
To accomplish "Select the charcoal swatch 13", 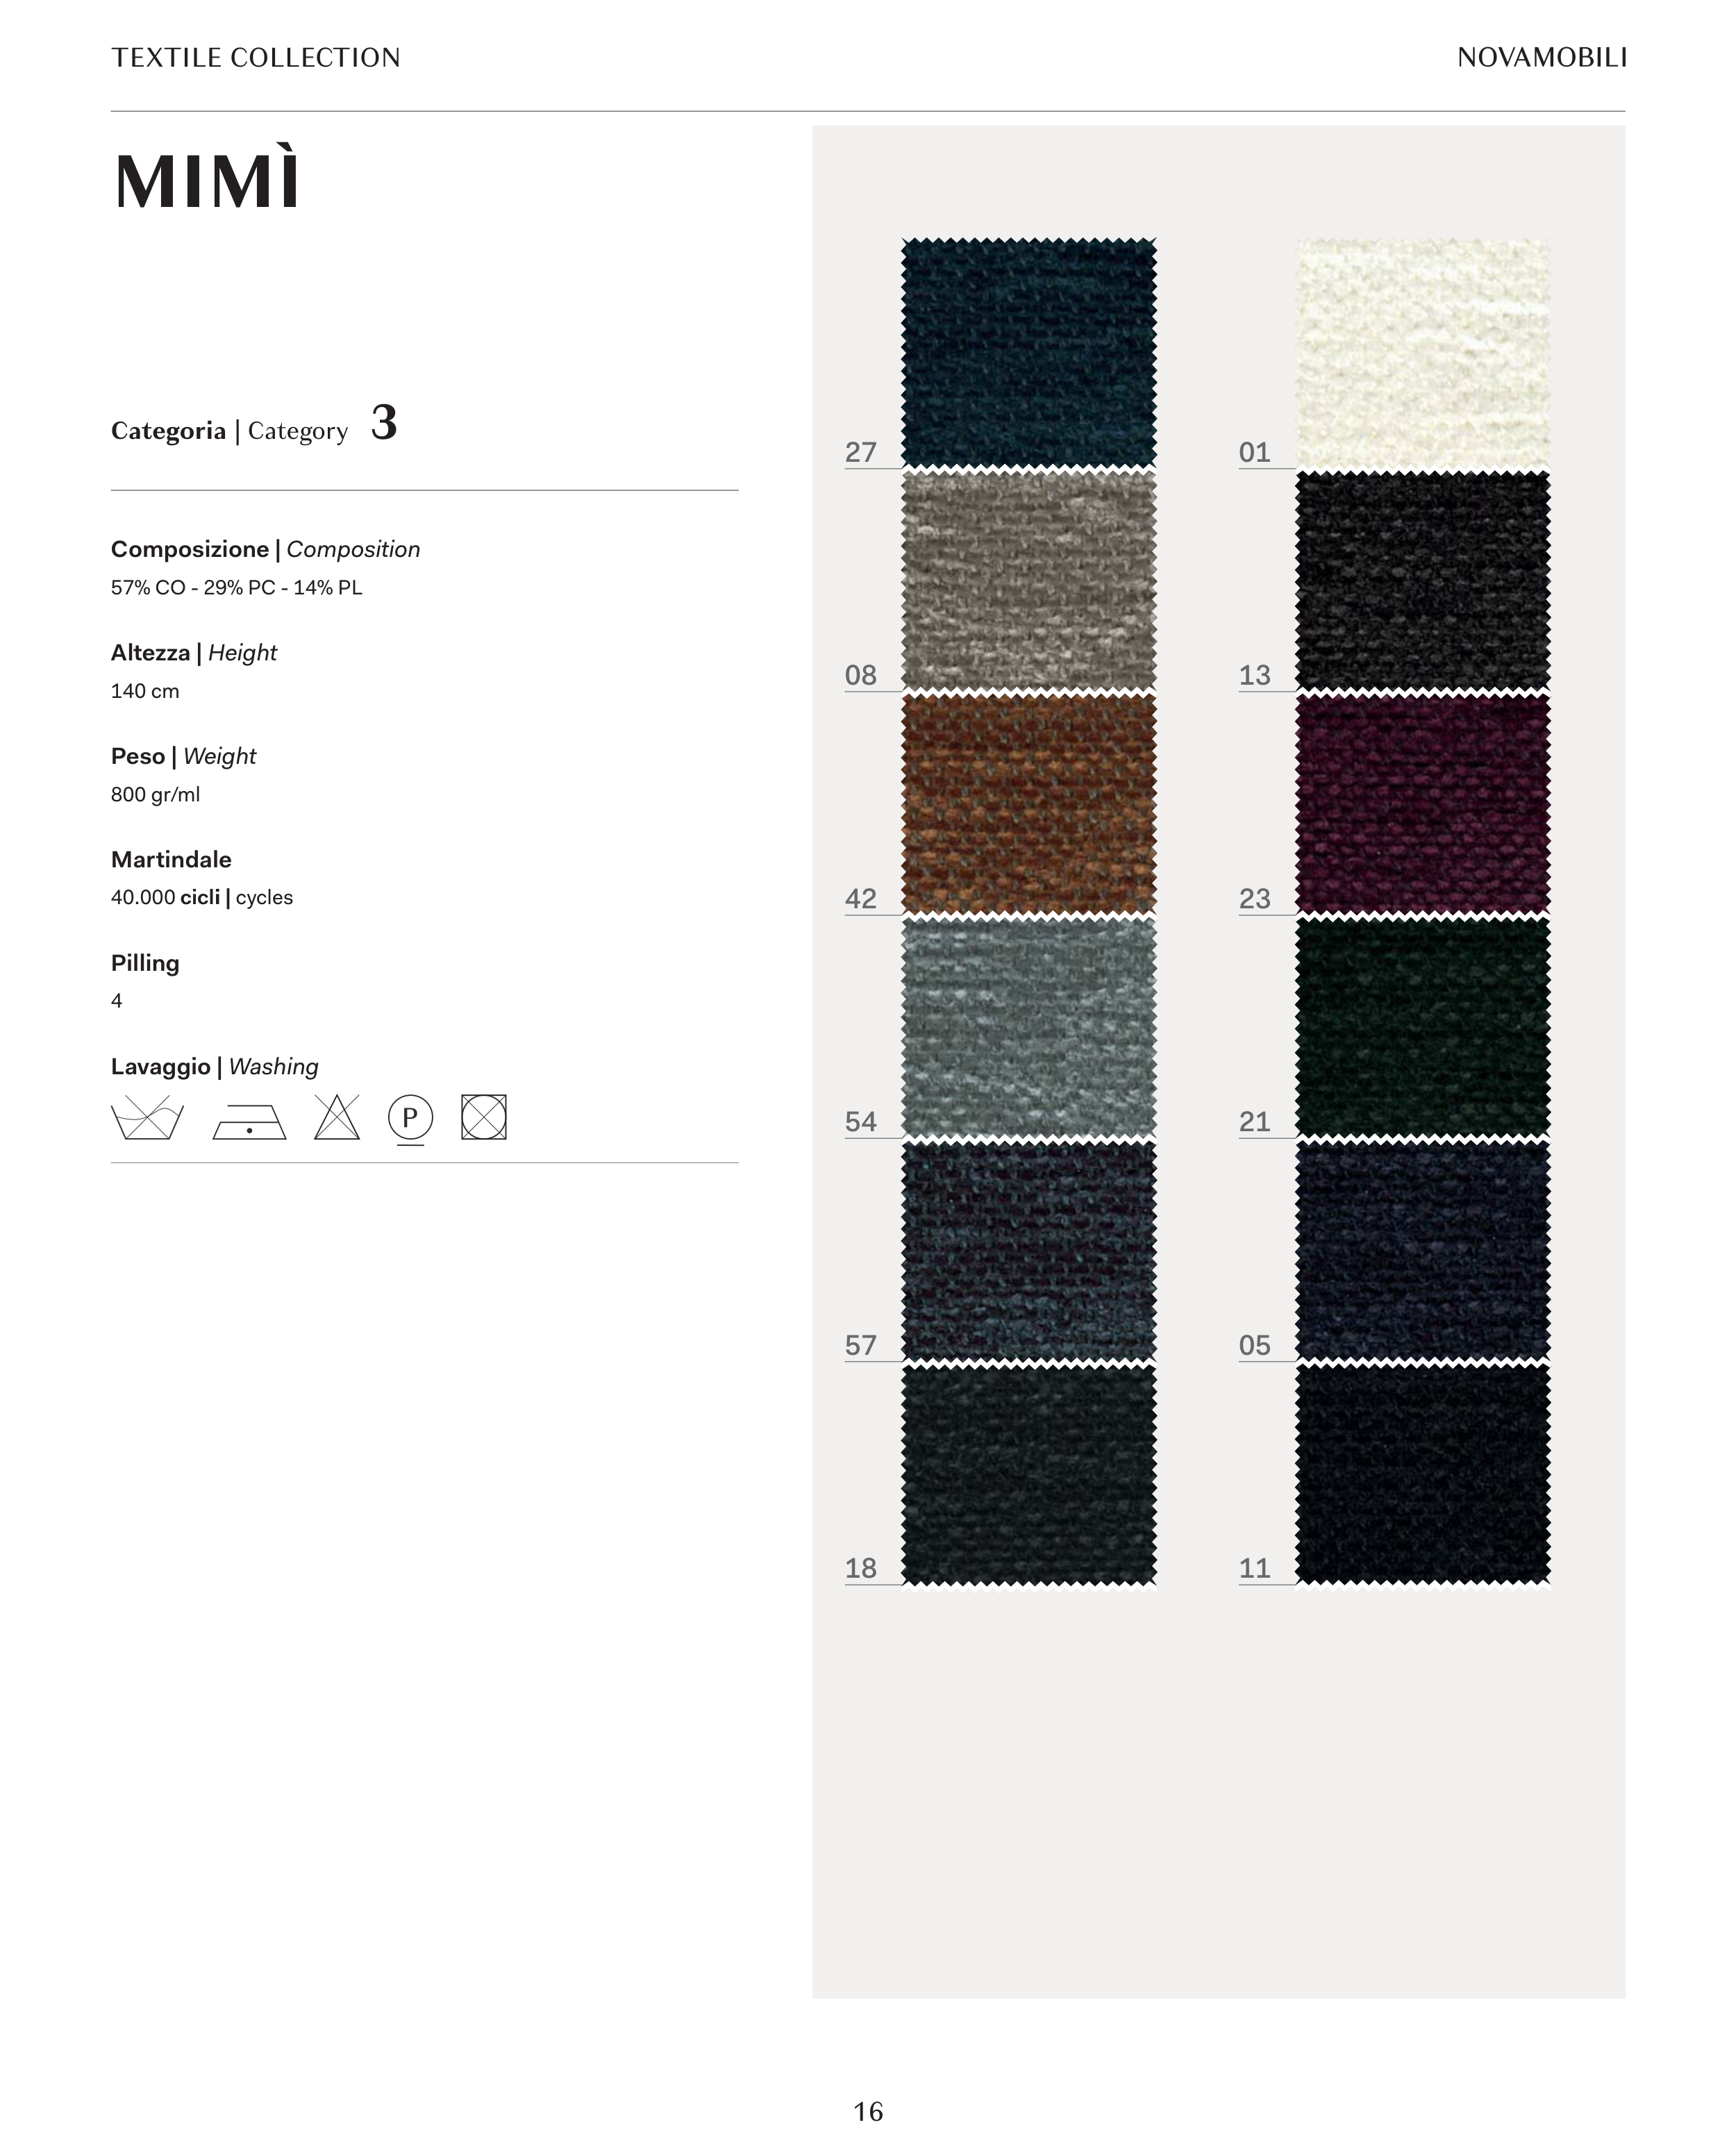I will (1423, 581).
